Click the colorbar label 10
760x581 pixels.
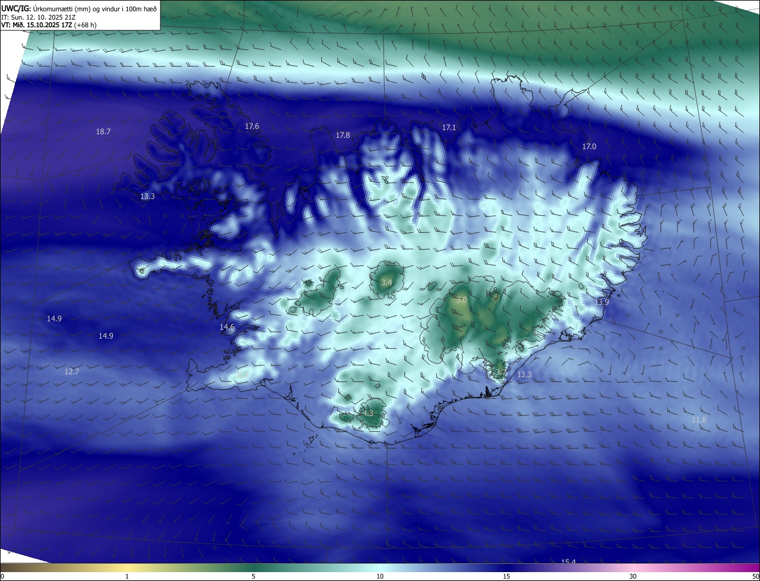coord(380,576)
